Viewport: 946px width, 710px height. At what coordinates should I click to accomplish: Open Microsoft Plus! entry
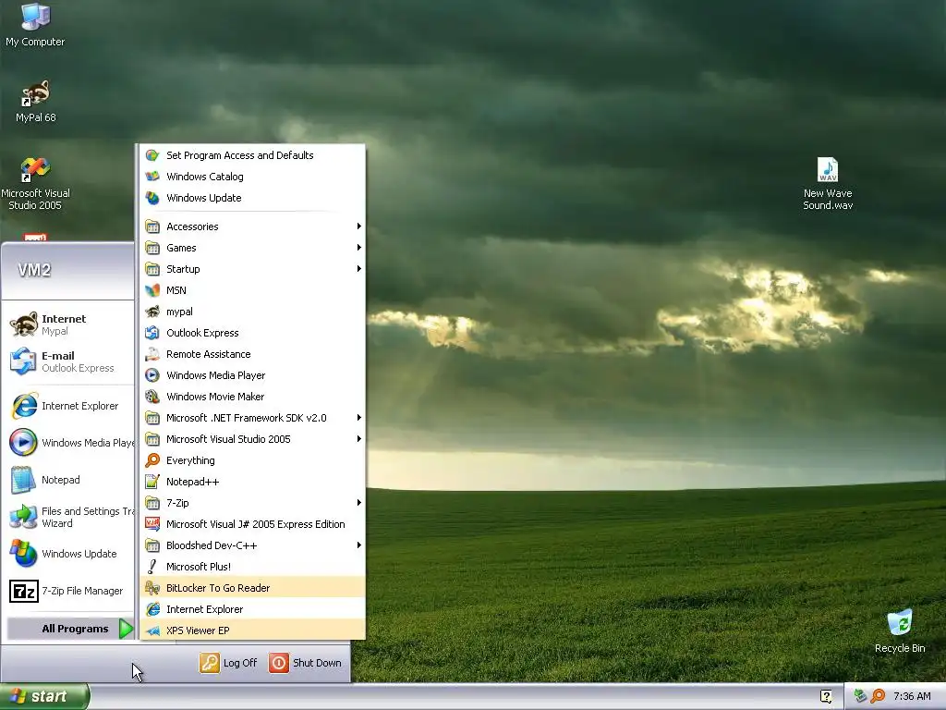pos(252,567)
